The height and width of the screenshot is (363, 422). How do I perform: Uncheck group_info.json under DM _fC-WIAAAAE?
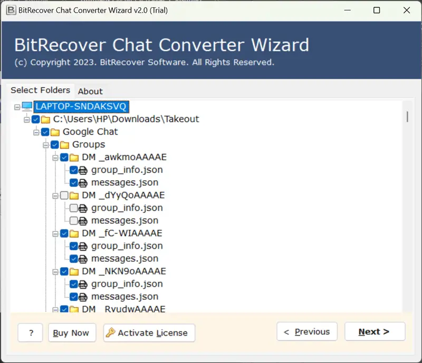tap(74, 246)
